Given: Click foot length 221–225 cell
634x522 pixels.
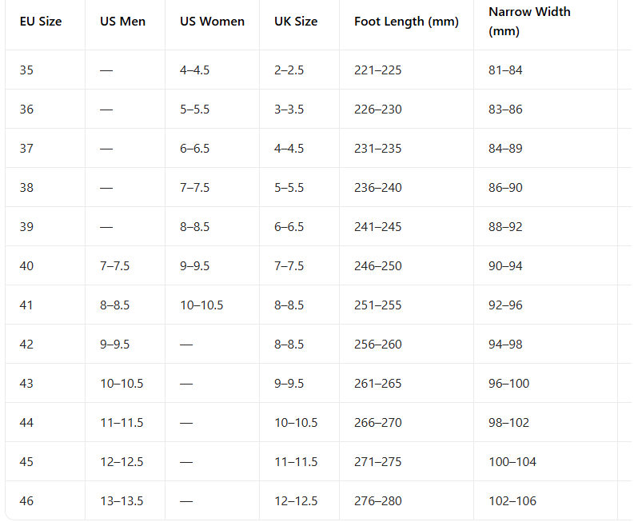Looking at the screenshot, I should pos(378,70).
